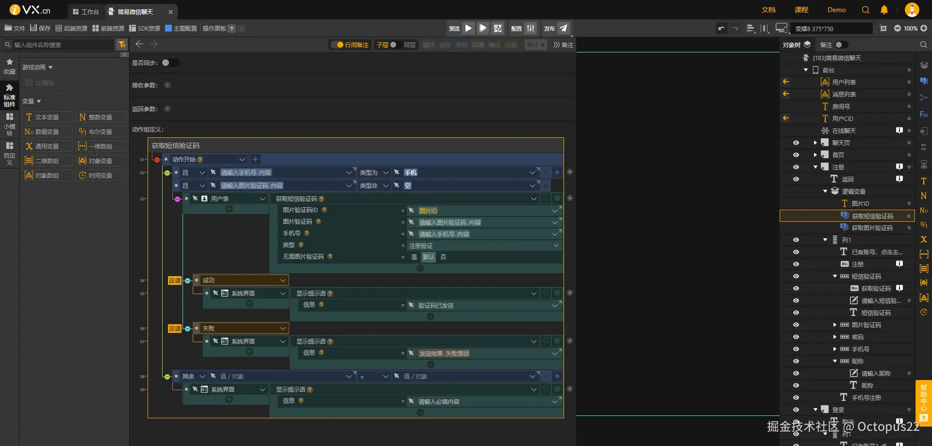Click the publish paper plane icon
932x446 pixels.
[x=564, y=29]
